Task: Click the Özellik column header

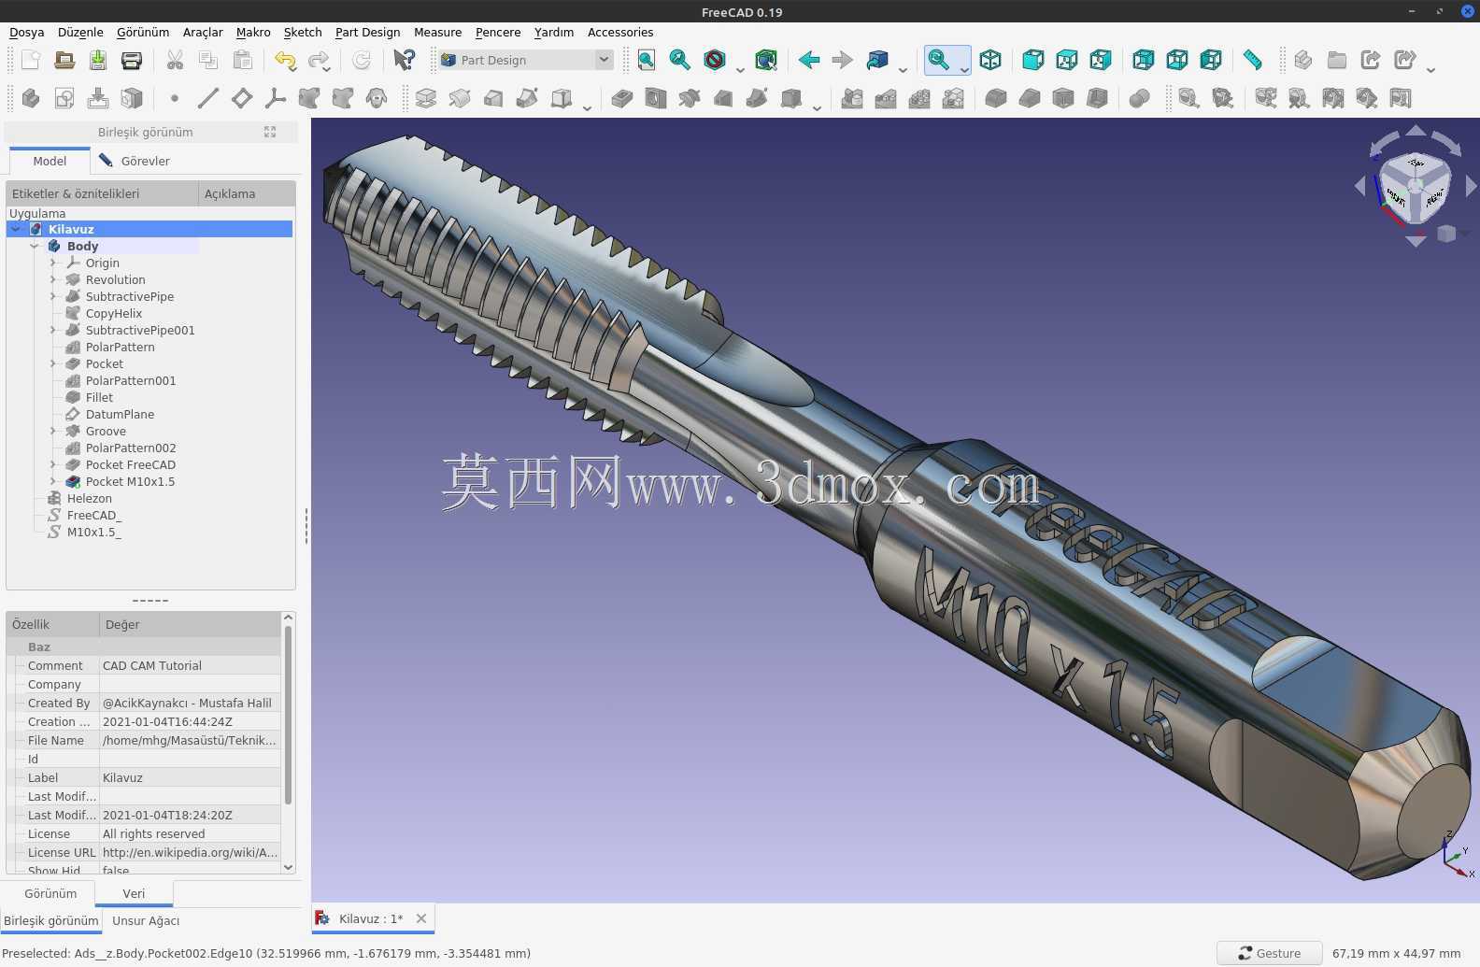Action: click(52, 624)
